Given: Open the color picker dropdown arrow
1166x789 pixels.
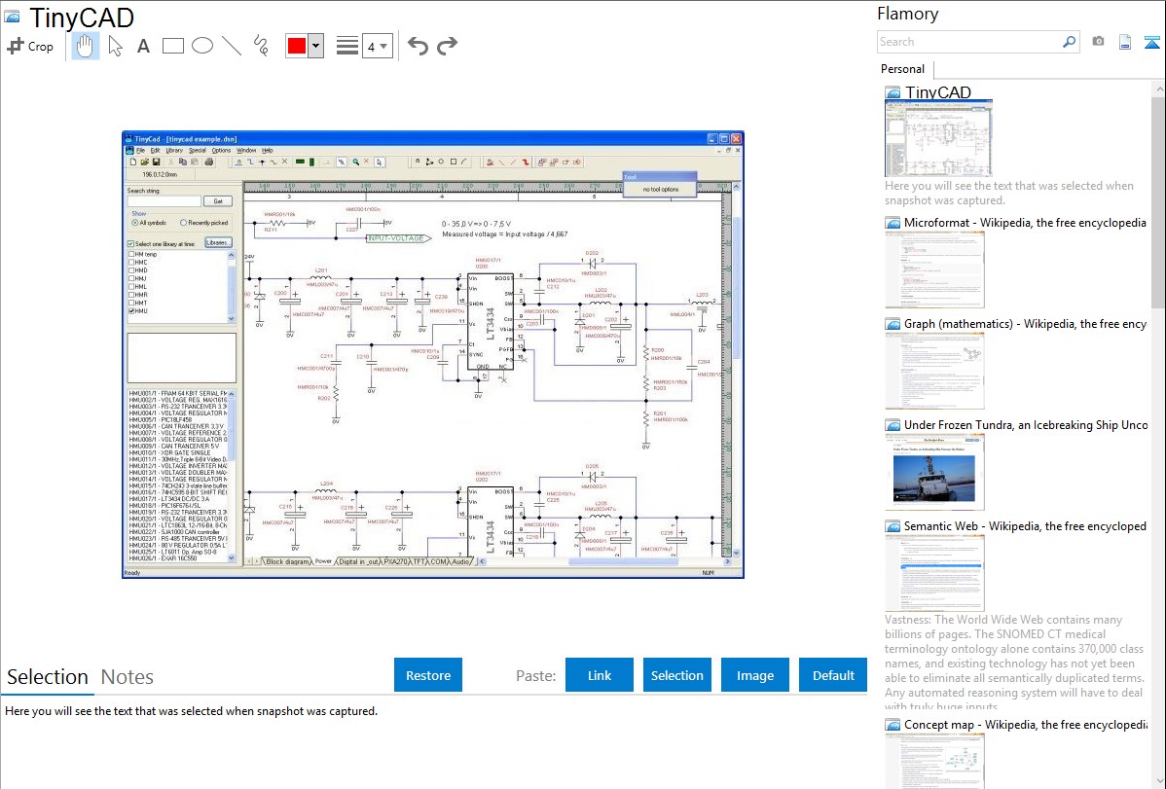Looking at the screenshot, I should (315, 46).
